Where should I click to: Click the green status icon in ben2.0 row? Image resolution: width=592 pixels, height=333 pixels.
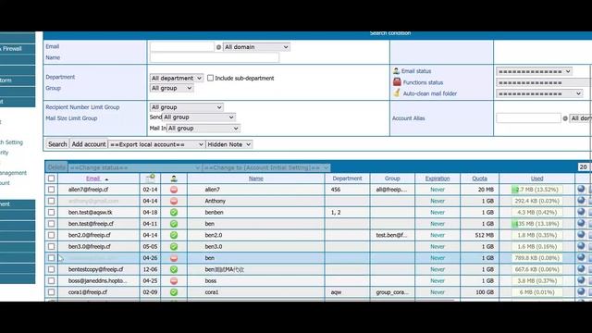pos(174,235)
